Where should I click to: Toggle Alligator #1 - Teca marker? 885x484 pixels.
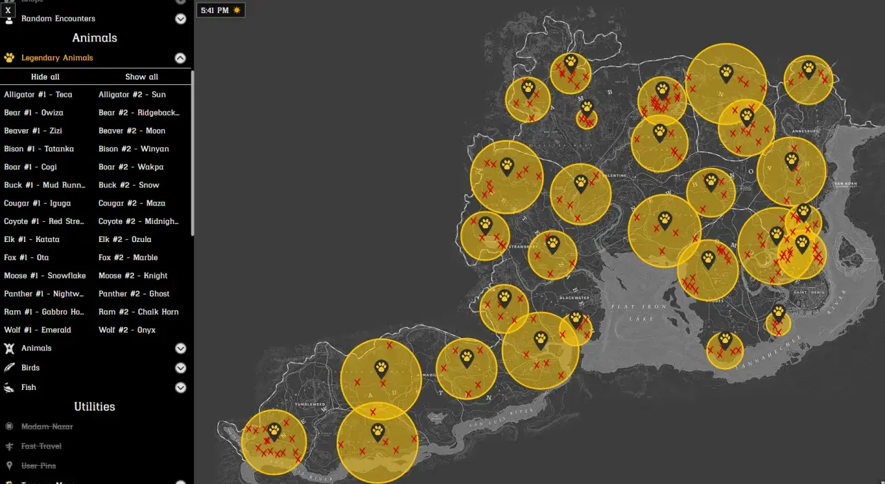pyautogui.click(x=38, y=95)
